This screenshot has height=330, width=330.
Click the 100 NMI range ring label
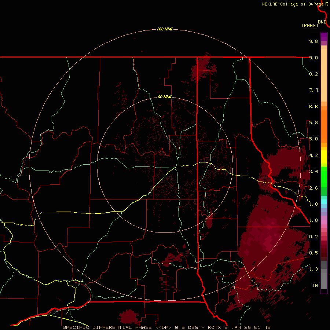coord(165,29)
